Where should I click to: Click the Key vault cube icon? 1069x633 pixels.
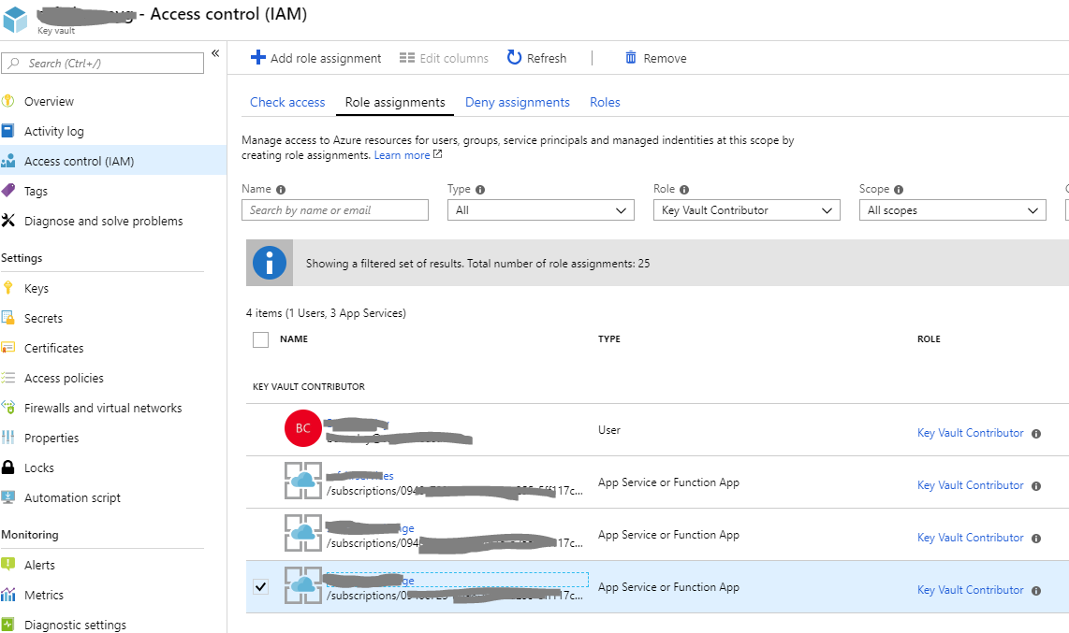[x=15, y=19]
